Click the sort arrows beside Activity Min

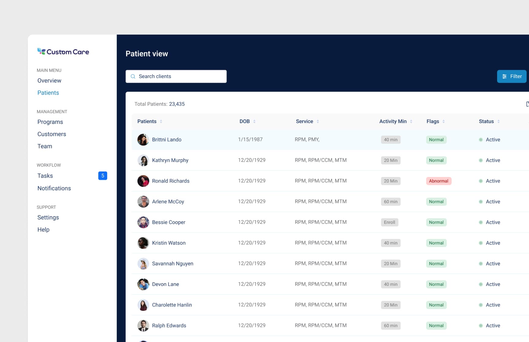411,121
